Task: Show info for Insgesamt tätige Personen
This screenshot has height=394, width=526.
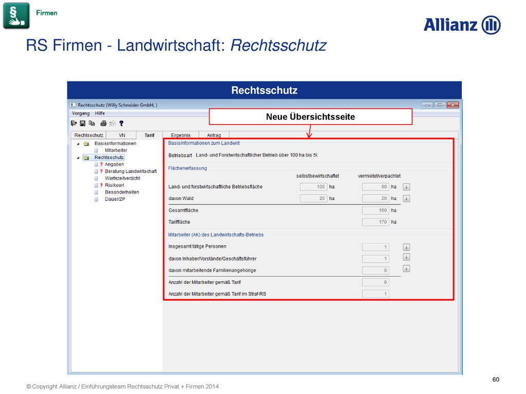Action: click(406, 248)
